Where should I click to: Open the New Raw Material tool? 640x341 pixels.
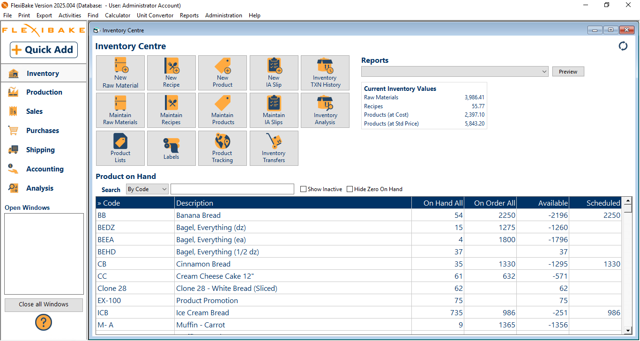pyautogui.click(x=120, y=73)
